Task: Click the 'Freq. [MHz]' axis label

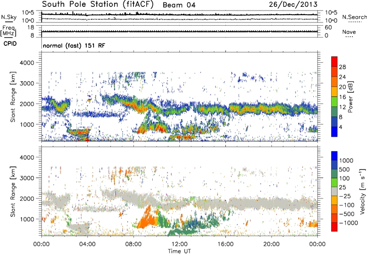Action: point(9,31)
